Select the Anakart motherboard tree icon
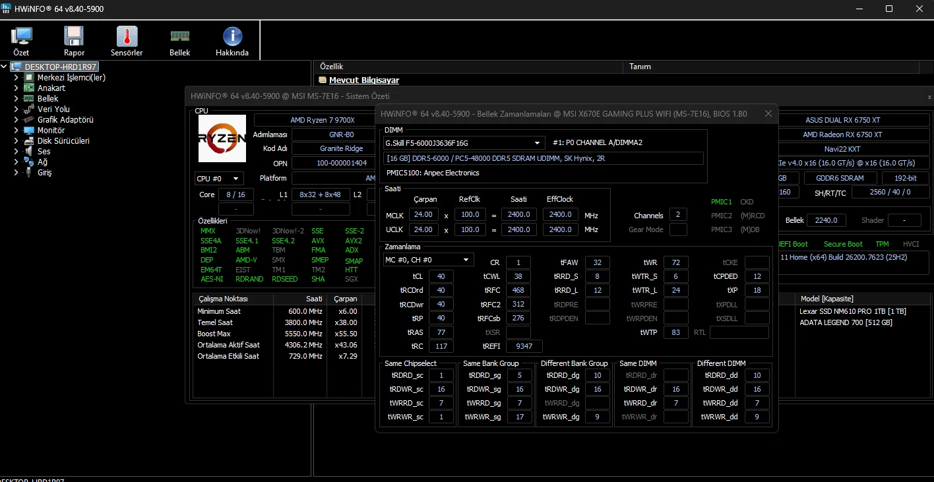The width and height of the screenshot is (934, 482). [x=28, y=88]
